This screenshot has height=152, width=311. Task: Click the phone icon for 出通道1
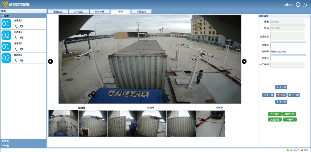click(x=16, y=38)
